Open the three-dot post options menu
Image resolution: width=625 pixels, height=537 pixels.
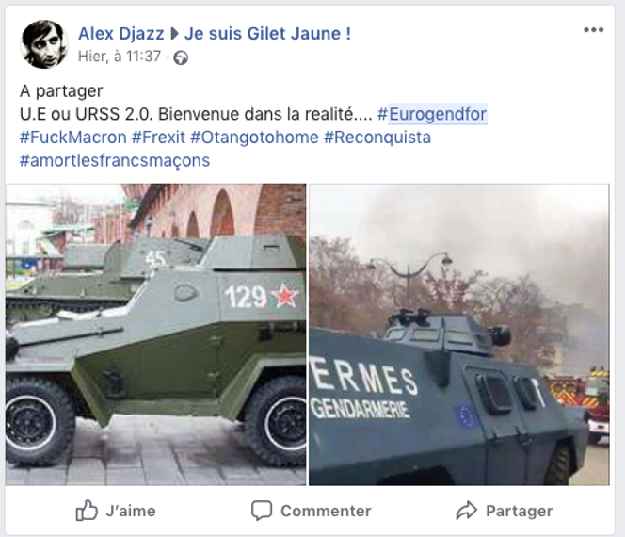(593, 30)
